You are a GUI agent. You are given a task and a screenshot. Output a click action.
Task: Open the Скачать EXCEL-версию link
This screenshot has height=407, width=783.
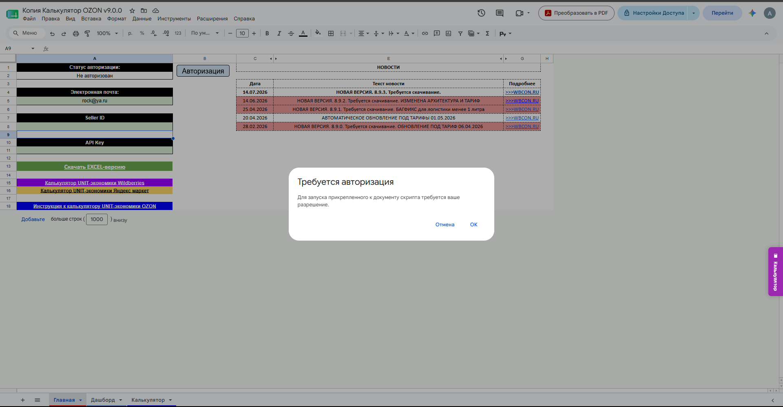95,167
